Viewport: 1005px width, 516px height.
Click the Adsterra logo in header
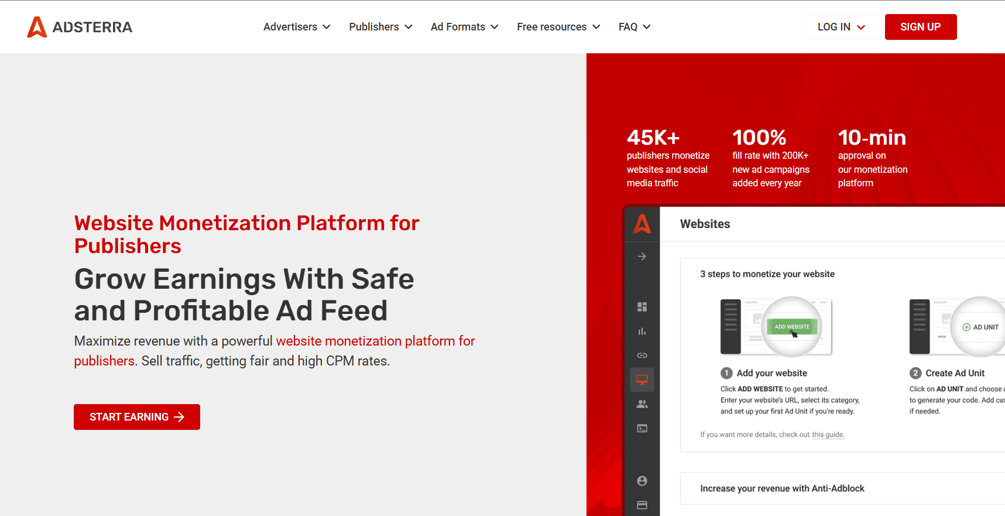(x=80, y=27)
